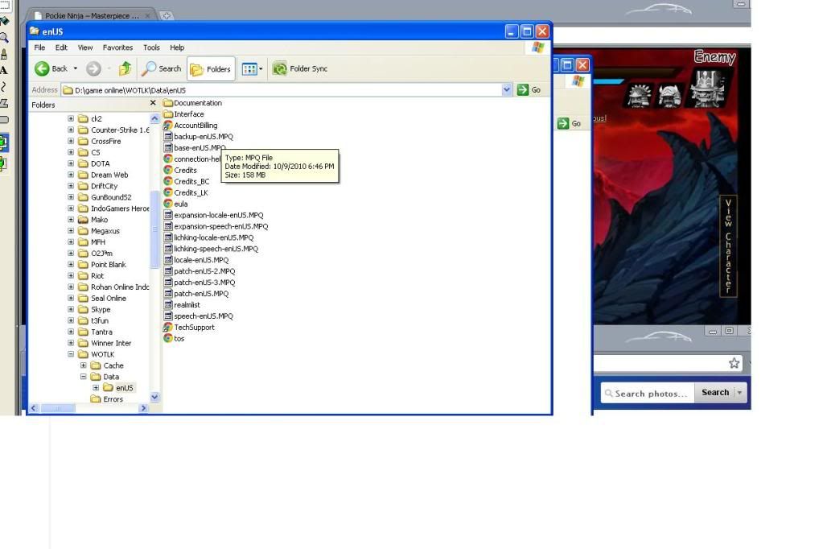
Task: Select the Seal Online folder in tree
Action: (x=109, y=298)
